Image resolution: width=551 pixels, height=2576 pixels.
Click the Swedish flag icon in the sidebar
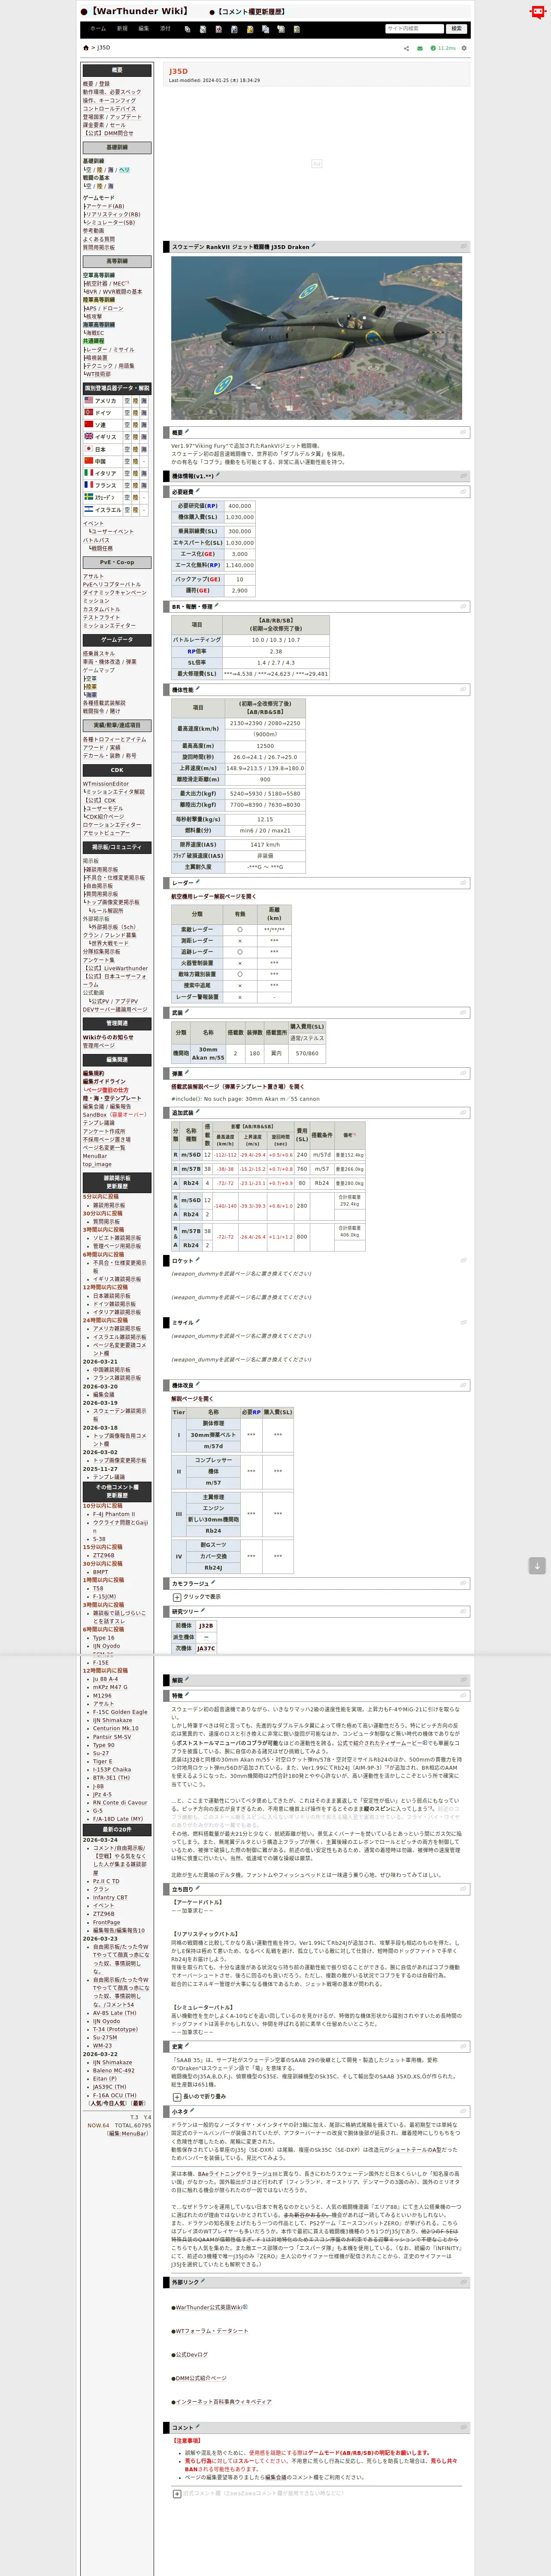[x=88, y=497]
